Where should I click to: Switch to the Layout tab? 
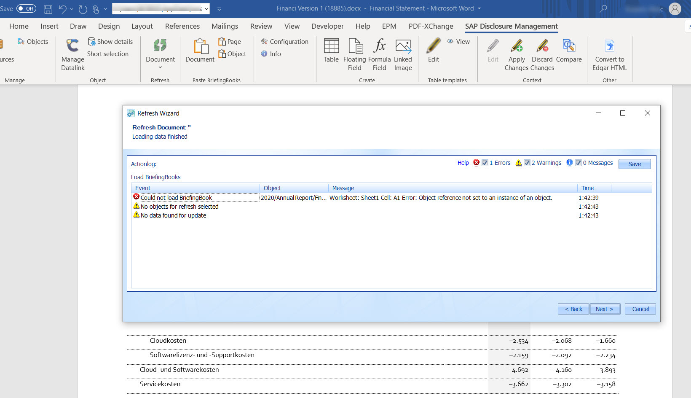click(x=142, y=26)
